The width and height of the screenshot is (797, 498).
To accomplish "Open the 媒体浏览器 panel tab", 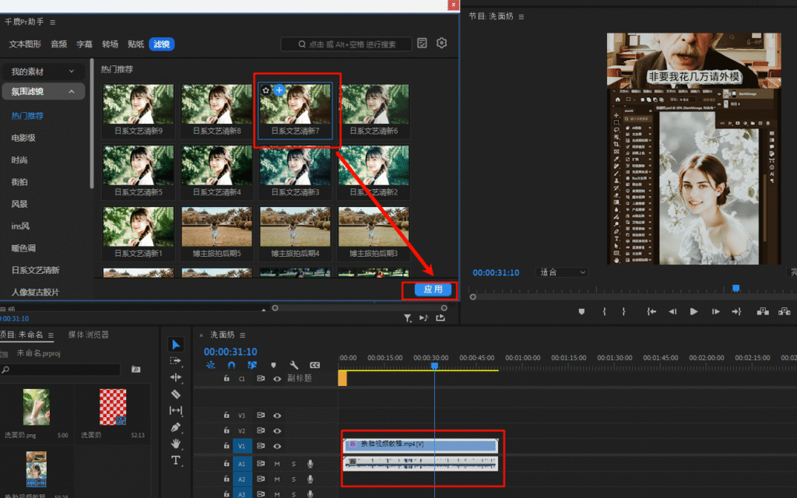I will 88,335.
